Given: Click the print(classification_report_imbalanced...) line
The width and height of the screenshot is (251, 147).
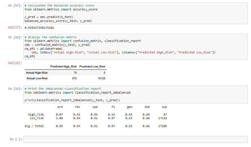Looking at the screenshot, I should [x=72, y=100].
